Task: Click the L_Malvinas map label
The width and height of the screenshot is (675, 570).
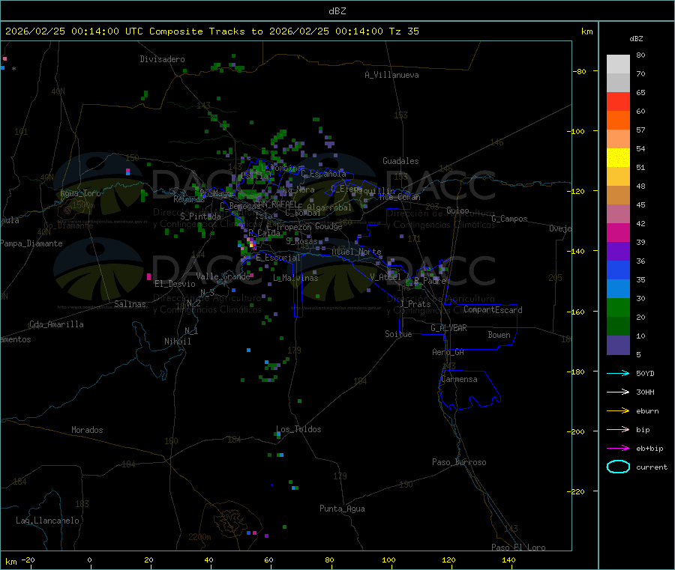Action: click(x=295, y=278)
